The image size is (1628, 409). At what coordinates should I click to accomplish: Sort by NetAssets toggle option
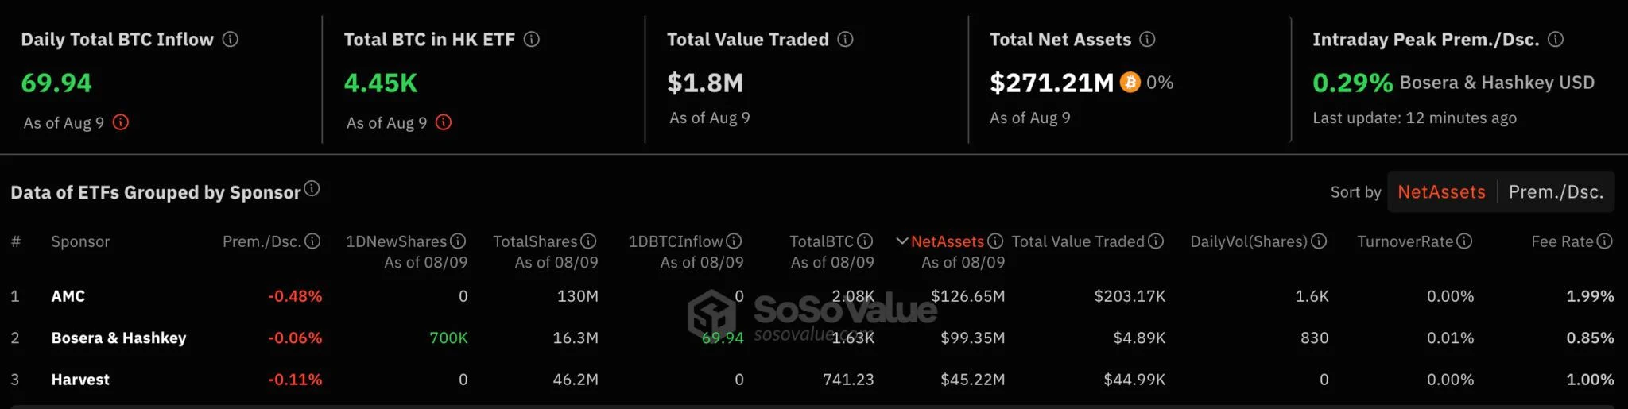(1441, 191)
